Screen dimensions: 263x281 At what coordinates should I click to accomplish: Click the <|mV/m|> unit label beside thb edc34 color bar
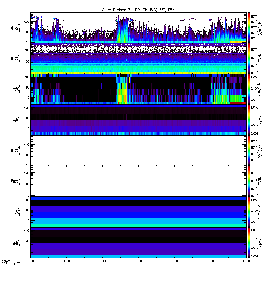coord(259,89)
